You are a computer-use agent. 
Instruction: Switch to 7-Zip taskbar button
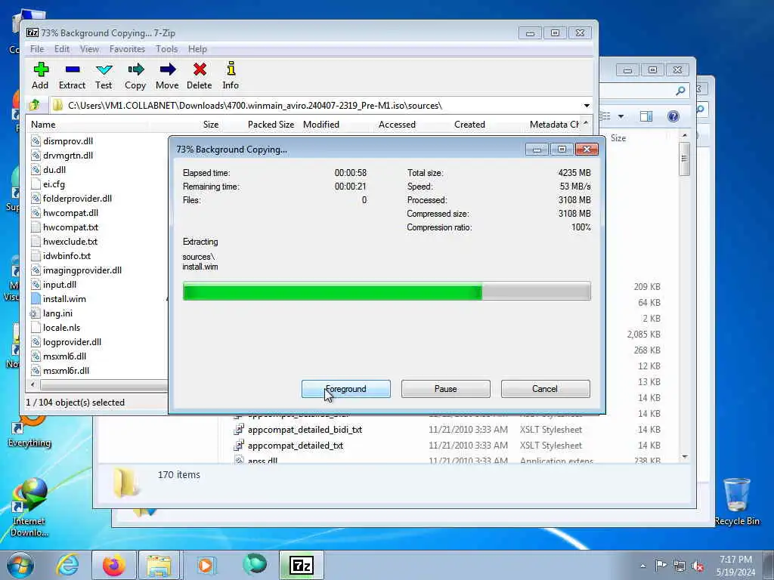click(301, 565)
